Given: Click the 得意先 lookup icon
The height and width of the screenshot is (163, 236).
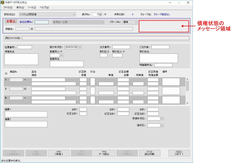Looking at the screenshot, I should [x=32, y=29].
